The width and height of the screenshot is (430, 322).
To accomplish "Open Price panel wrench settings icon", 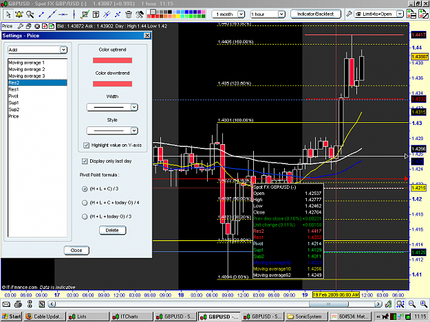I will 20,26.
